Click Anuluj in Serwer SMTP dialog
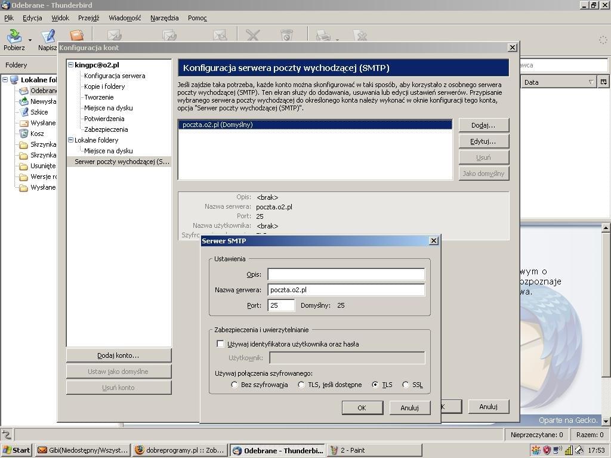The image size is (611, 458). click(x=409, y=408)
